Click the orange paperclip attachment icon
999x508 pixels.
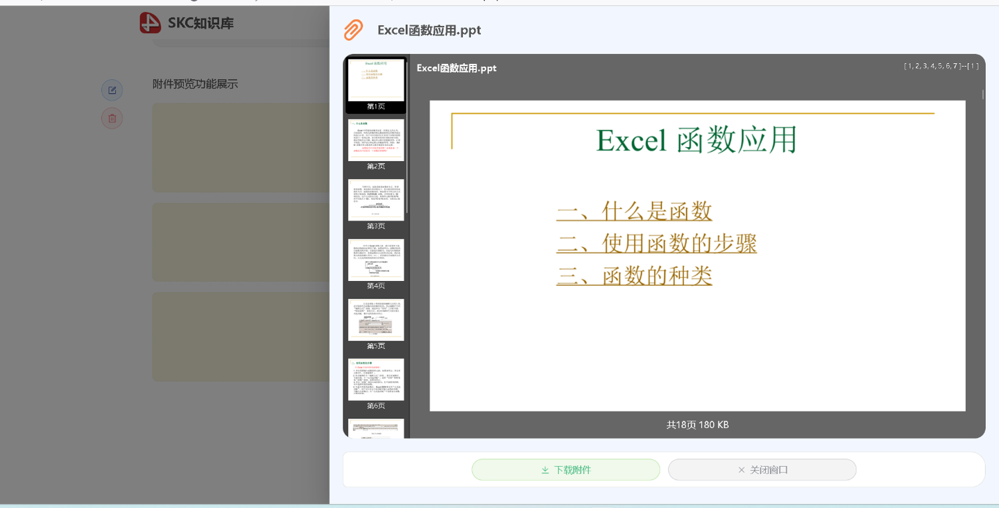[354, 30]
